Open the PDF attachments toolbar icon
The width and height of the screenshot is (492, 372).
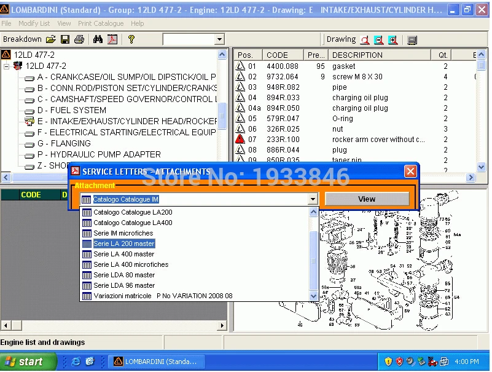112,39
